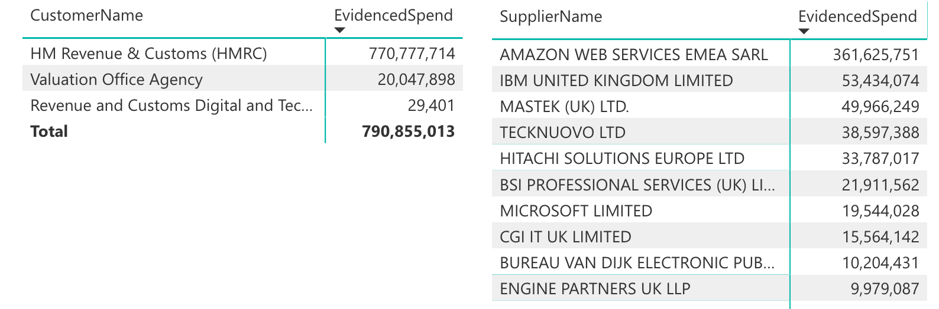Select ENGINE PARTNERS UK LLP row
Image resolution: width=939 pixels, height=309 pixels.
click(595, 289)
